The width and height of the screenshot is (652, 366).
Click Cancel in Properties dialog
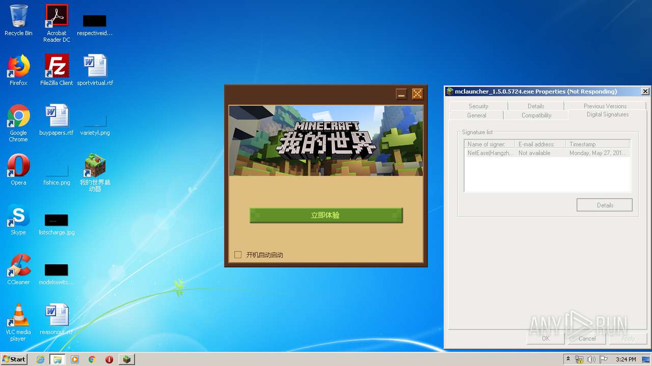pyautogui.click(x=587, y=339)
